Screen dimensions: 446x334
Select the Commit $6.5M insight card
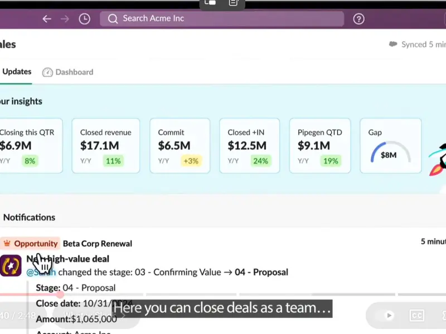pos(180,146)
